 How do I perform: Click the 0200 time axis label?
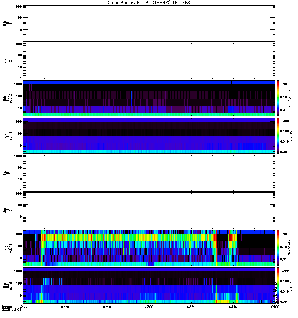click(x=23, y=306)
